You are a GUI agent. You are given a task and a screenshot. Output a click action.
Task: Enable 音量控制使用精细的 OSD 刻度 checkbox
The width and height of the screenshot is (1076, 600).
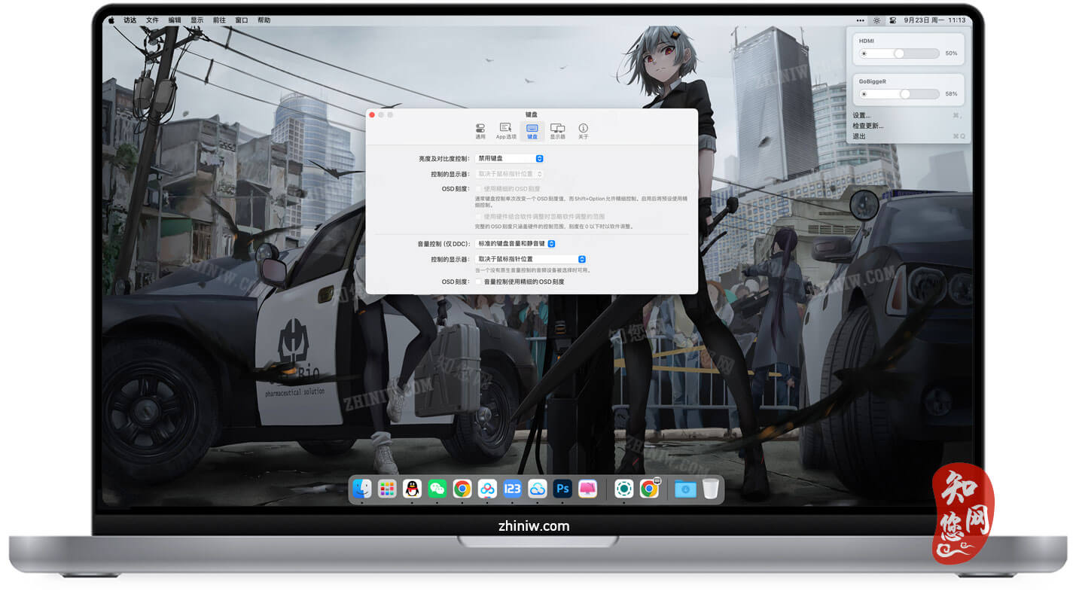pos(478,282)
